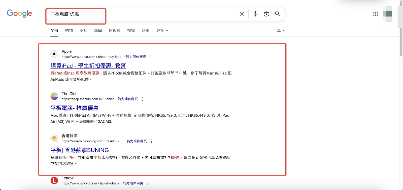The height and width of the screenshot is (190, 403).
Task: Click 转为简体网页 for Lenovo result
Action: [x=133, y=183]
